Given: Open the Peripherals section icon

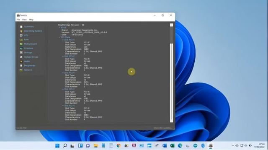Looking at the screenshot, I should point(21,66).
